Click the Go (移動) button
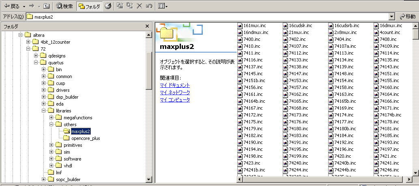Image resolution: width=419 pixels, height=186 pixels. (x=408, y=17)
